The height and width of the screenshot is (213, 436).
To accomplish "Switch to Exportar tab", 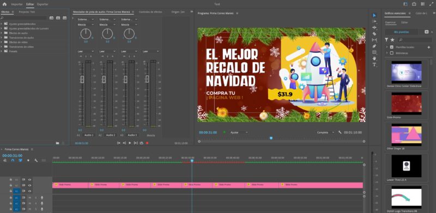I will (x=43, y=4).
